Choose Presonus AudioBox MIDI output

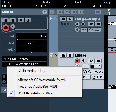pos(37,87)
